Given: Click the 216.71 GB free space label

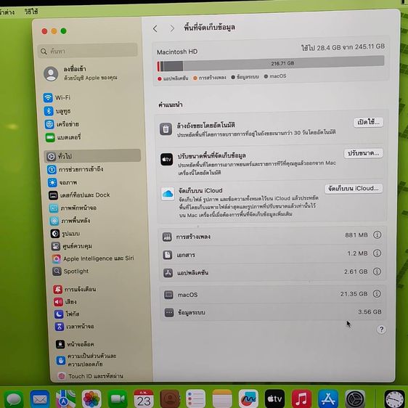Looking at the screenshot, I should (282, 63).
